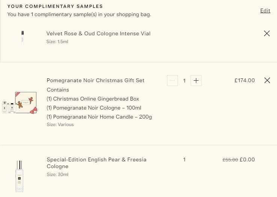
Task: Click the £0.00 discounted cologne price
Action: [247, 159]
